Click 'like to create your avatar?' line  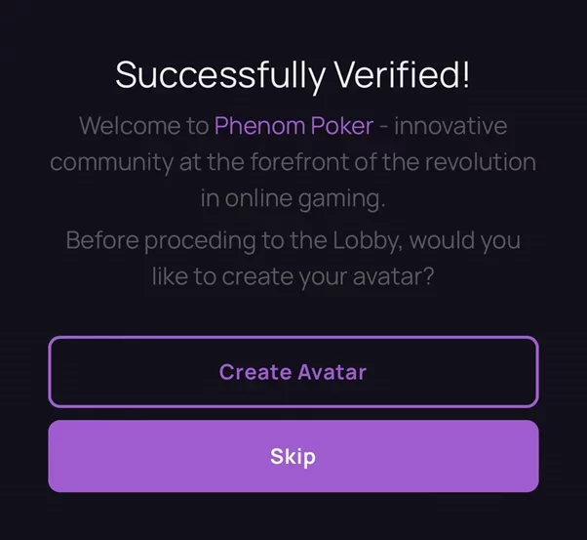[x=293, y=276]
